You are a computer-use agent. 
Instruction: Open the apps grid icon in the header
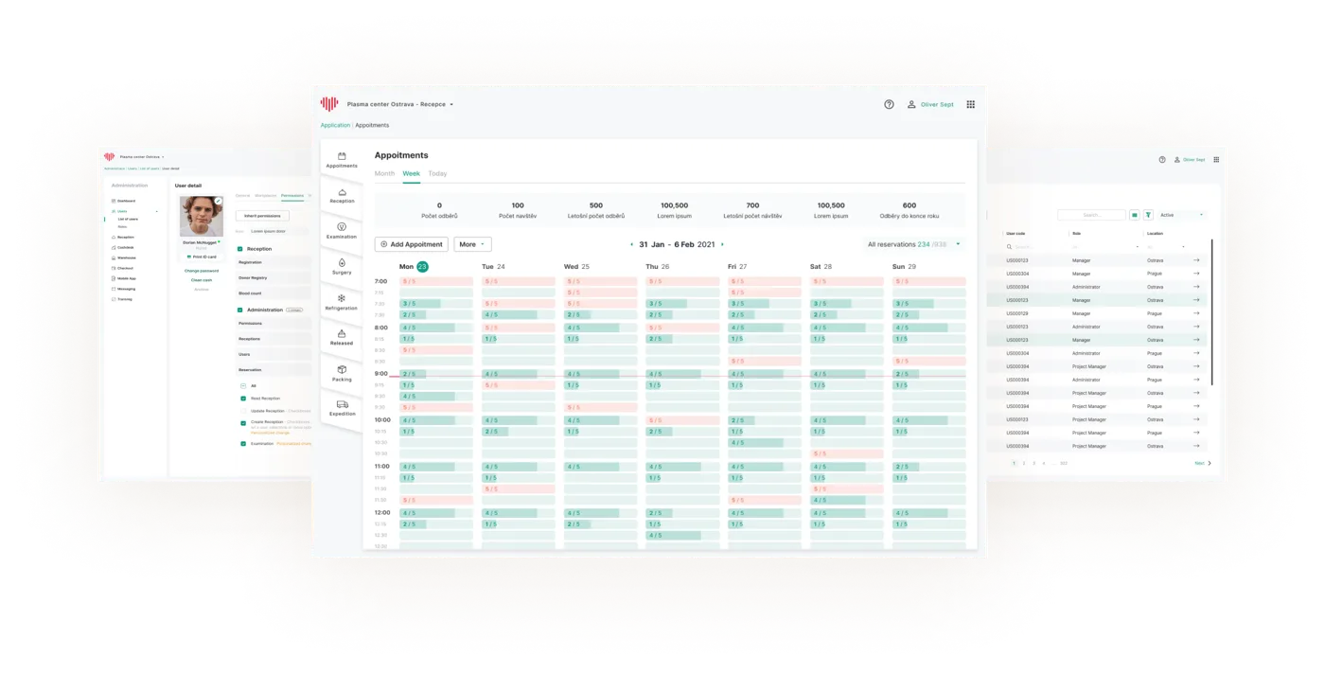970,104
